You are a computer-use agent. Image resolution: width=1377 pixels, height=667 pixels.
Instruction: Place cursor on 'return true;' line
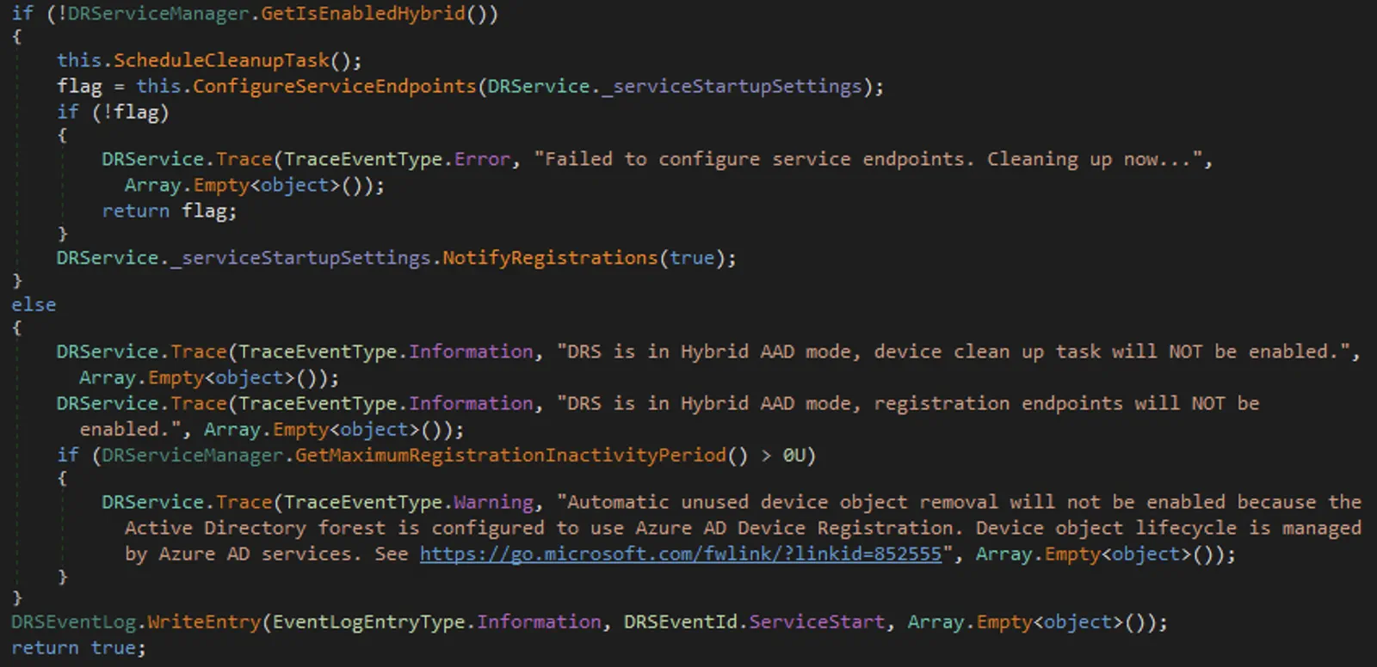pos(78,648)
